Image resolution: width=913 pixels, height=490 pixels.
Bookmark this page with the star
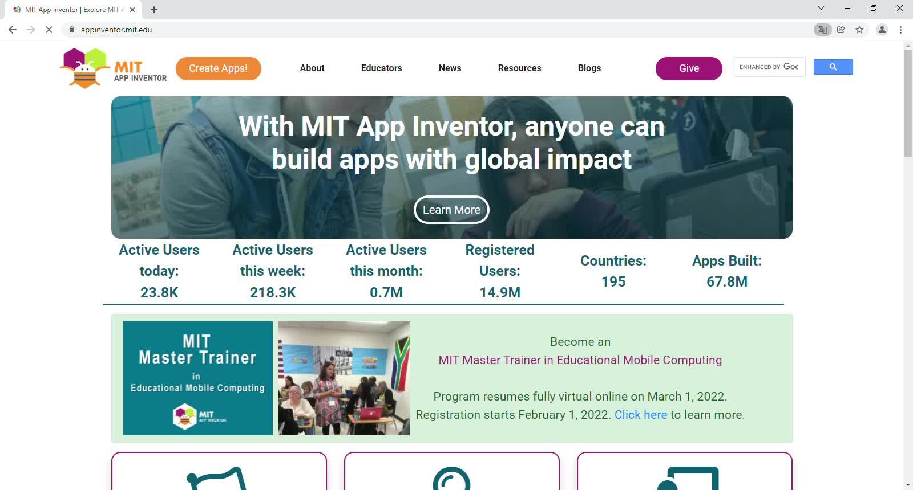(x=859, y=30)
